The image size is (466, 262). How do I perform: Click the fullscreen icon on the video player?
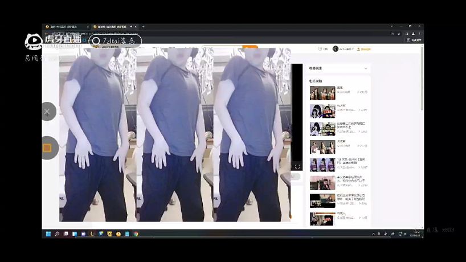point(297,166)
